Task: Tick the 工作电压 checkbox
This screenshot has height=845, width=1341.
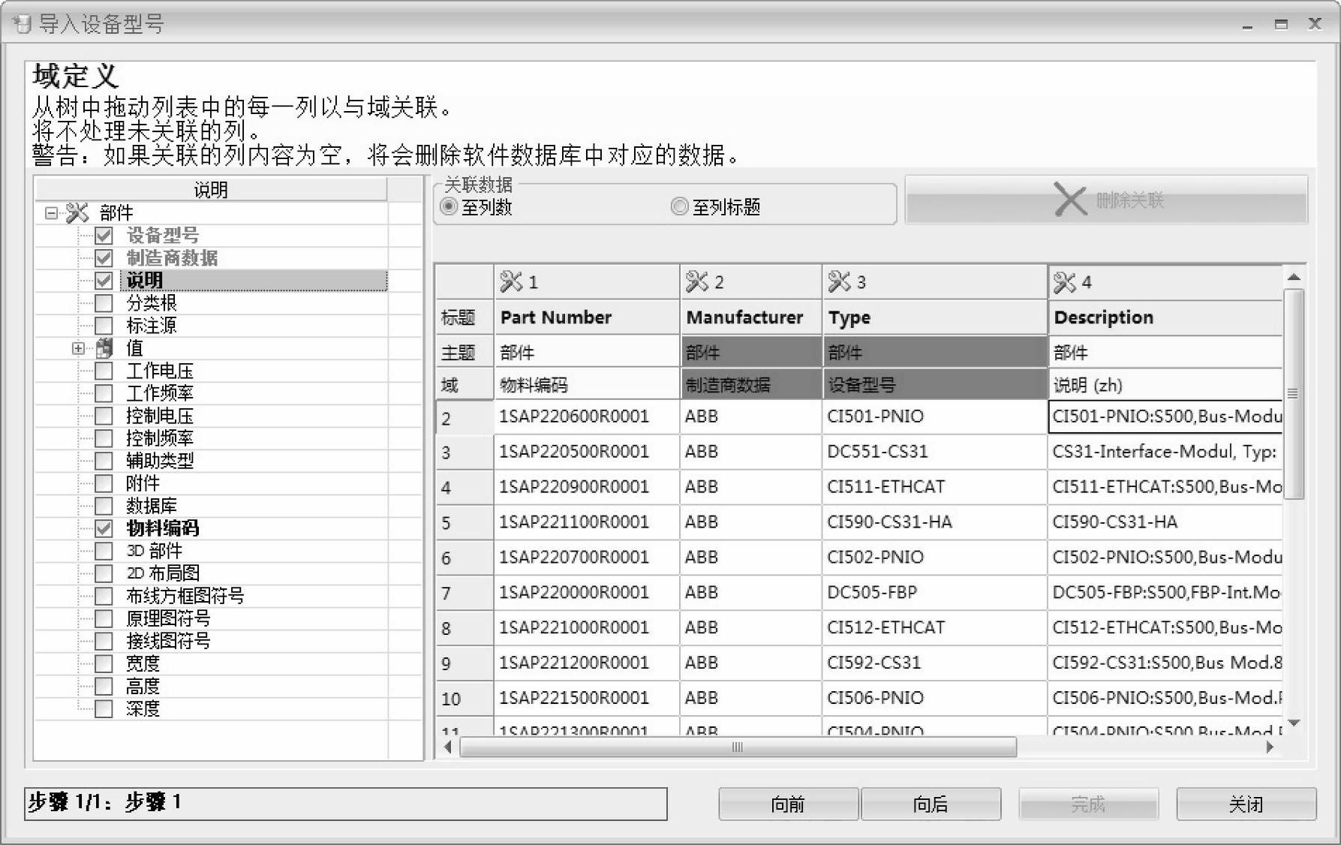Action: click(x=104, y=371)
